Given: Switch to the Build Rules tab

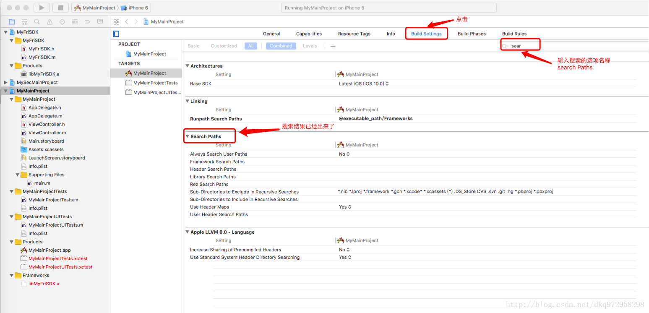Looking at the screenshot, I should tap(514, 34).
